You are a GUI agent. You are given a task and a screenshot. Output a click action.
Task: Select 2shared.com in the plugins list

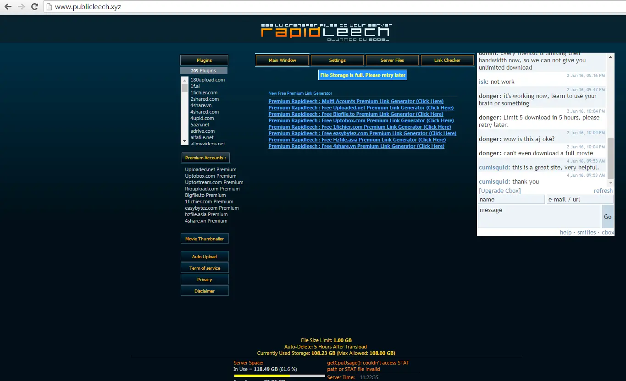pyautogui.click(x=205, y=99)
